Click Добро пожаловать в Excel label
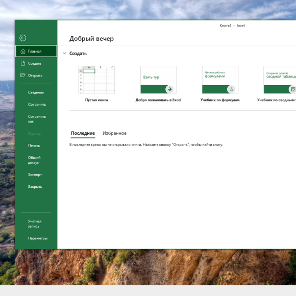The image size is (296, 296). coord(158,100)
